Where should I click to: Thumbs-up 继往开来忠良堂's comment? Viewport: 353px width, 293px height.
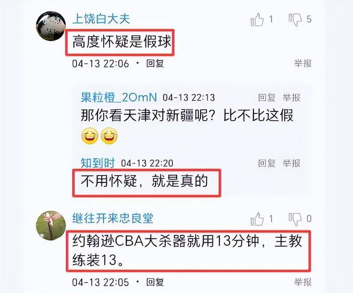tap(257, 219)
